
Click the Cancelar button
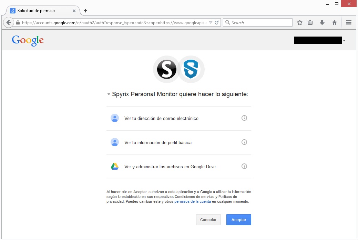[208, 220]
